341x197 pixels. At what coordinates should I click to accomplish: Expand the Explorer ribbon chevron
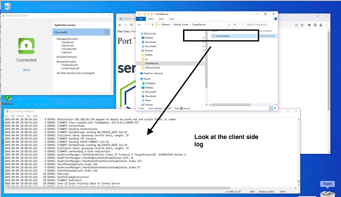coord(272,19)
